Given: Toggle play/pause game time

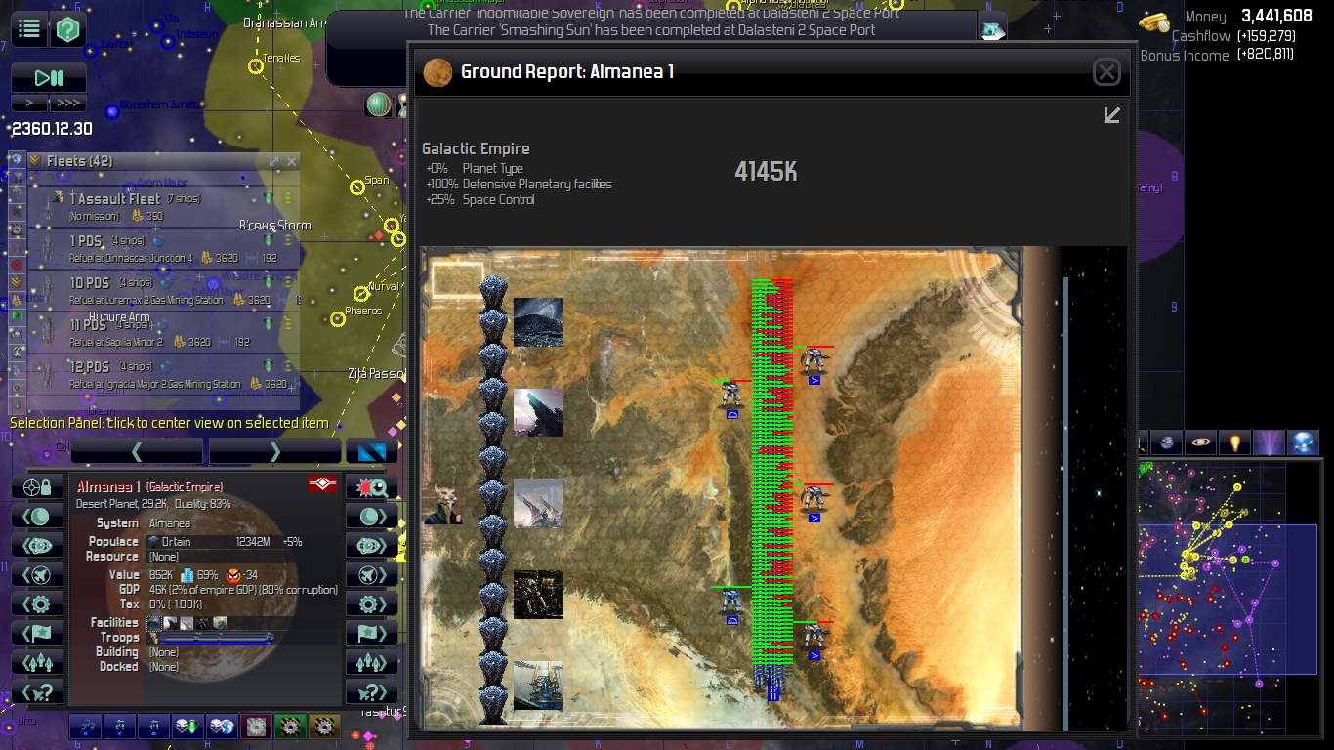Looking at the screenshot, I should [x=49, y=78].
